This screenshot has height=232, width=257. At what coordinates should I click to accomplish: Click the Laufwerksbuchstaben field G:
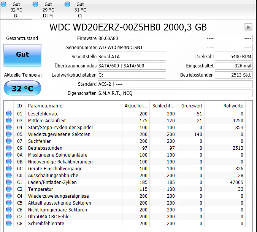tap(132, 75)
